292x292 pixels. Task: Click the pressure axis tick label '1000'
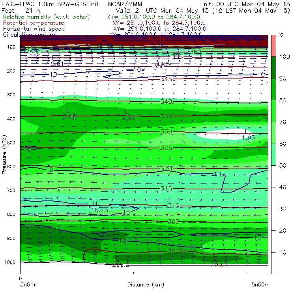click(10, 262)
